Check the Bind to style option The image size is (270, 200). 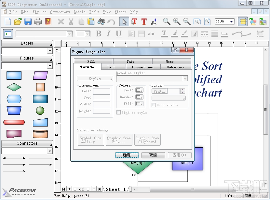[119, 113]
